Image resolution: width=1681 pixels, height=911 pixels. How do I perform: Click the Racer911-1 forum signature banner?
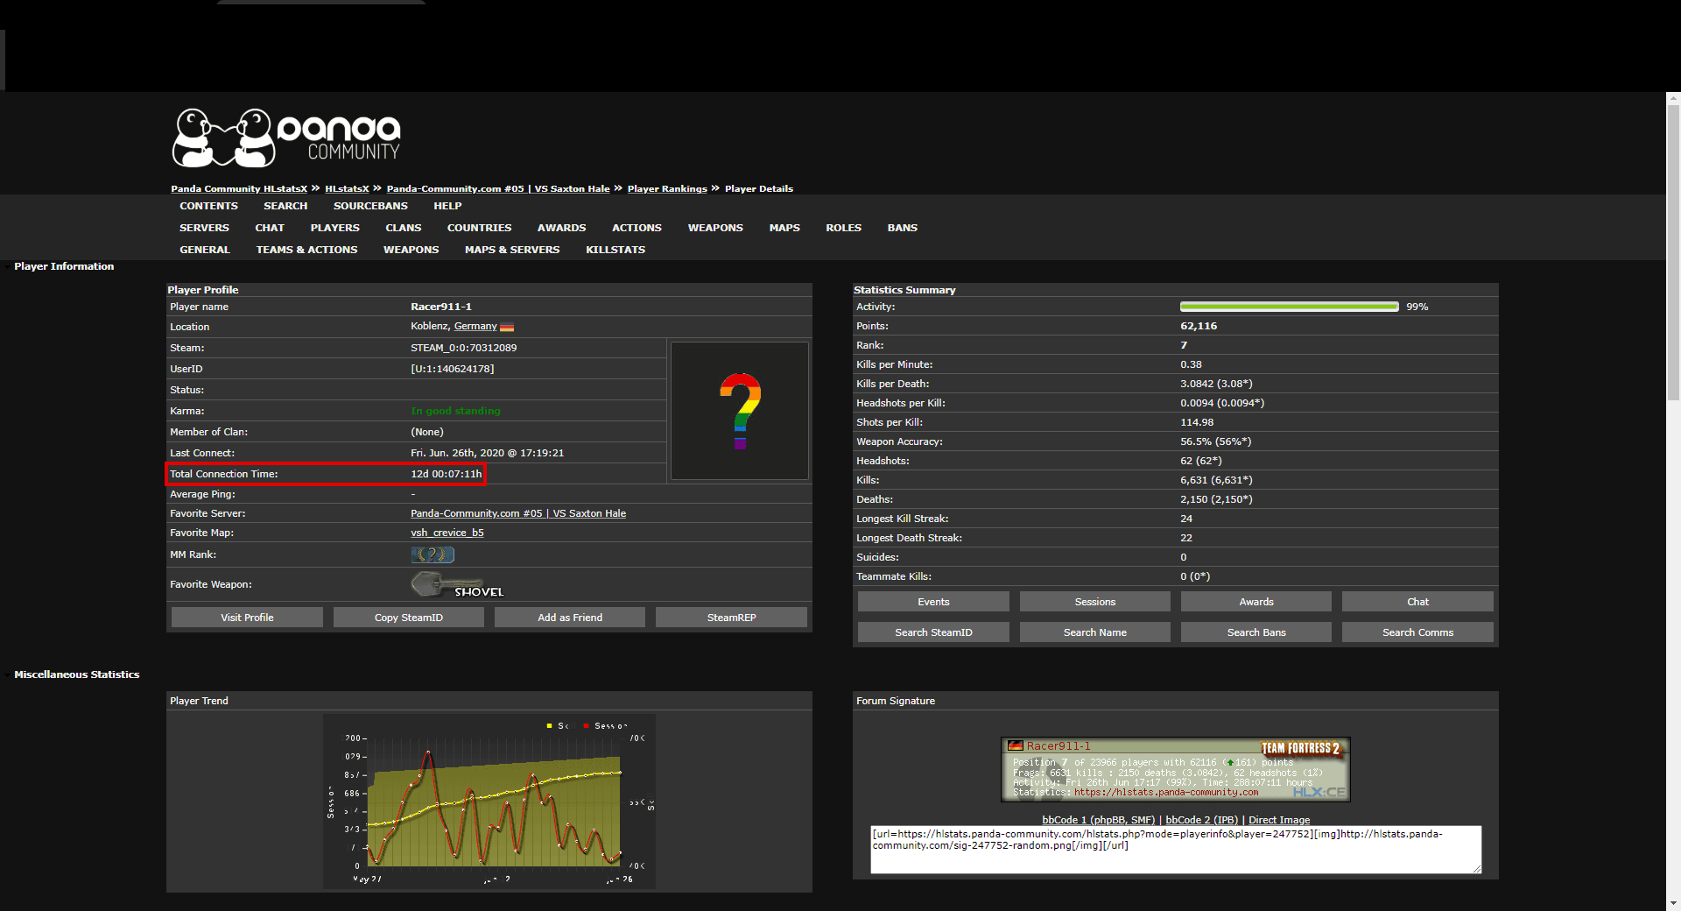click(1175, 769)
